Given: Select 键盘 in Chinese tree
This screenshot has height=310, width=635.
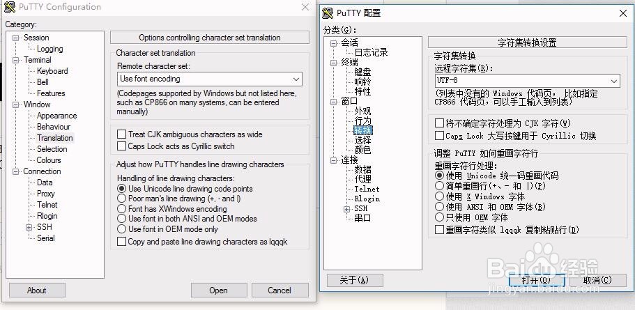Looking at the screenshot, I should click(362, 72).
